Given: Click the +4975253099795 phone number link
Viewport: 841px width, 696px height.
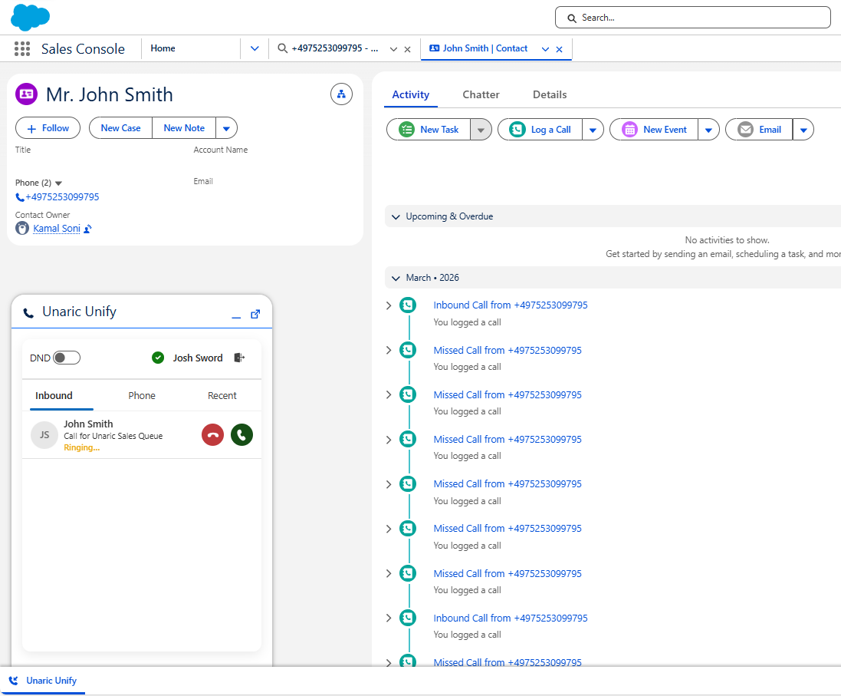Looking at the screenshot, I should pyautogui.click(x=62, y=198).
